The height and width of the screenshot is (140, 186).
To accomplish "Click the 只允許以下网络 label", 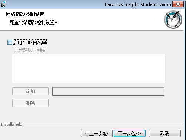I will [30, 50].
